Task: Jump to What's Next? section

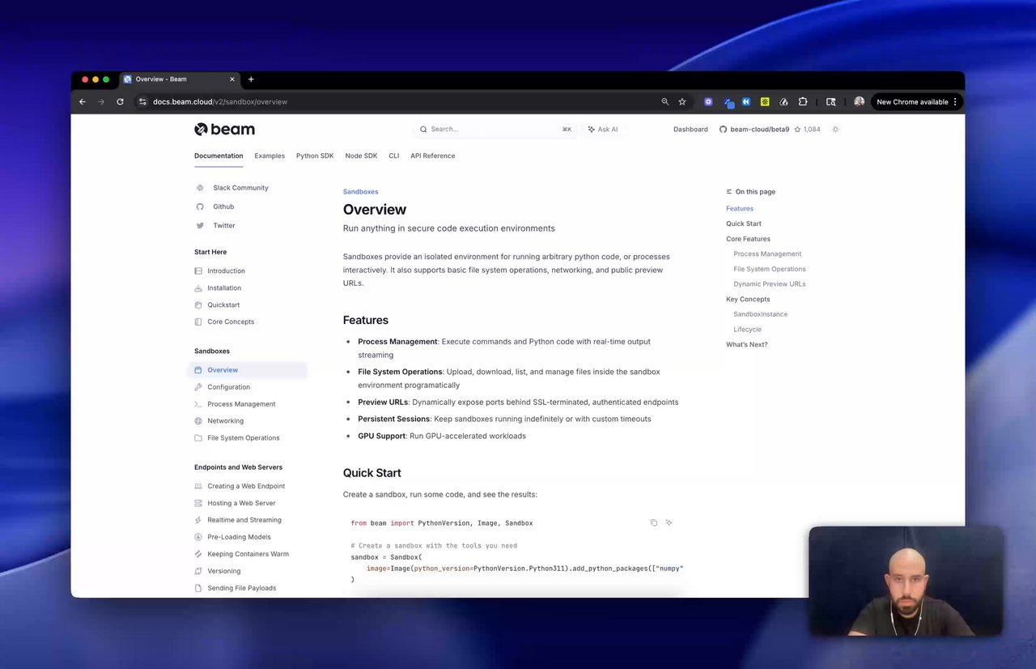Action: 746,344
